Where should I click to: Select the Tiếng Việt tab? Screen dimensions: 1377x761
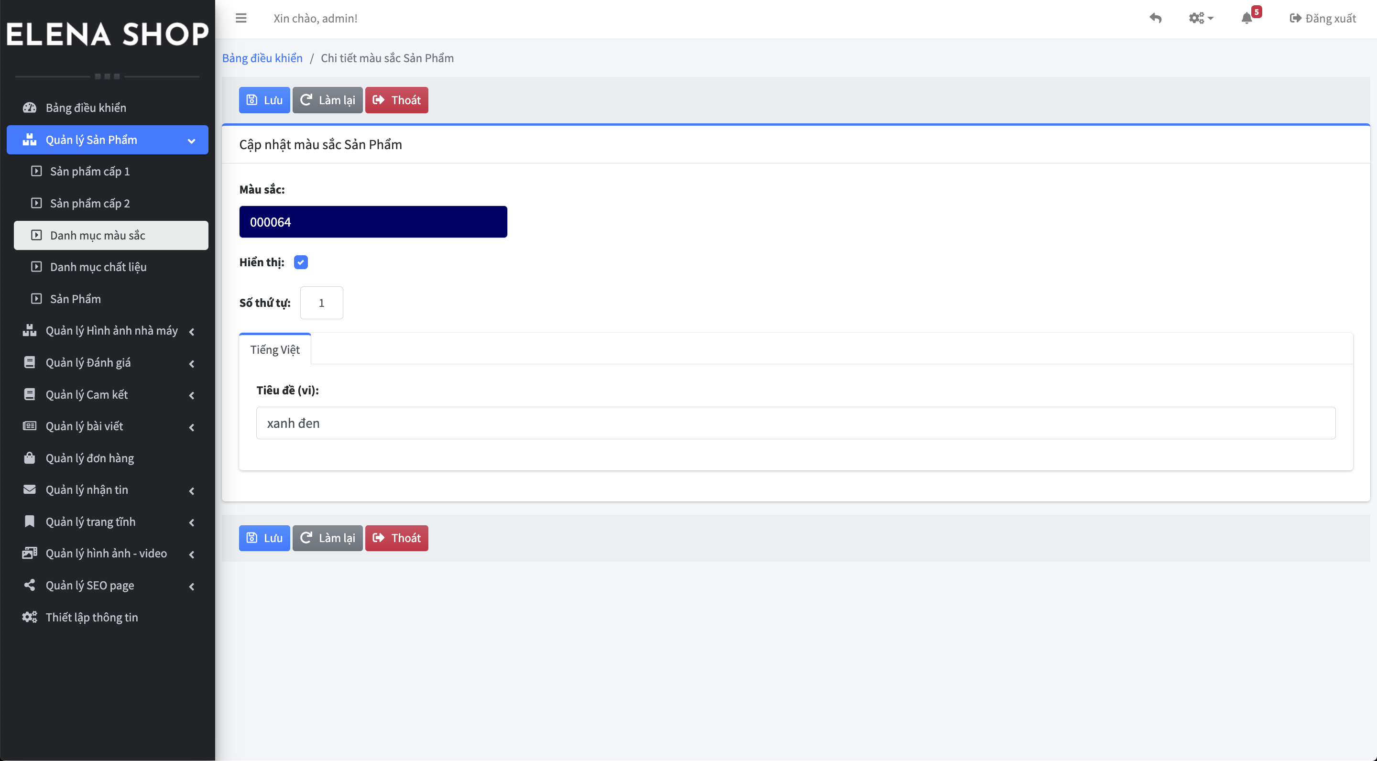point(275,349)
